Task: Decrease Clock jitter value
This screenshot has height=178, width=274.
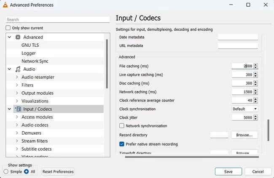Action: 255,119
